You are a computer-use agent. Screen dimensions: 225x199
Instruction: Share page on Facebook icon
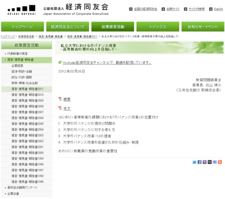(199, 162)
